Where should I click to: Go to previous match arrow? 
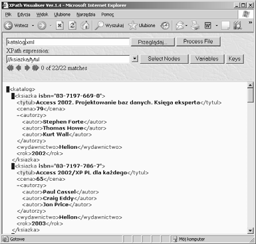[19, 68]
